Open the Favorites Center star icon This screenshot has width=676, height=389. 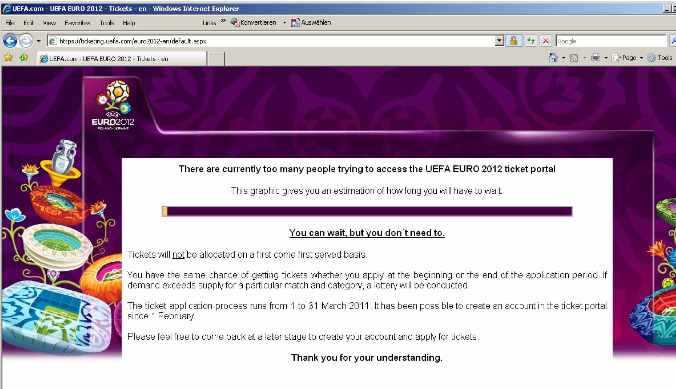point(8,57)
